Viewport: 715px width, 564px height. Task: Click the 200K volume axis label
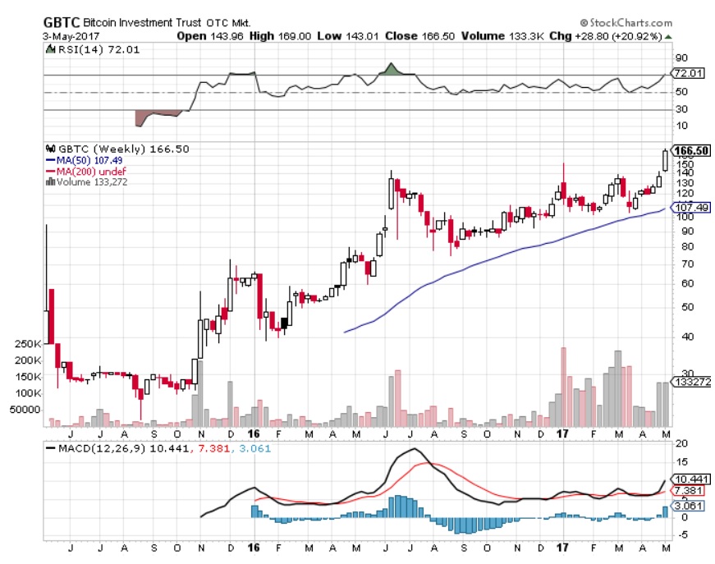(28, 360)
